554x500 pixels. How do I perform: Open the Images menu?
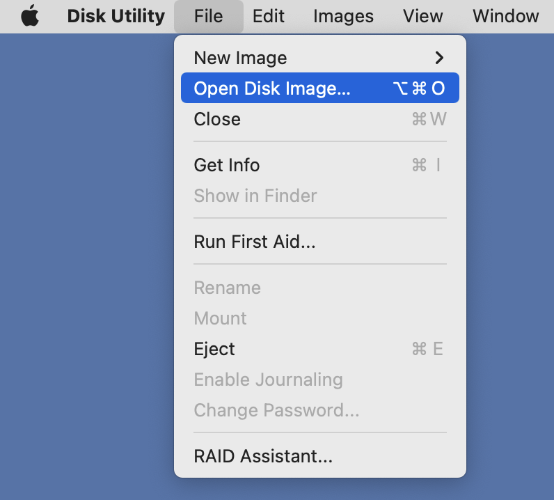[x=343, y=16]
